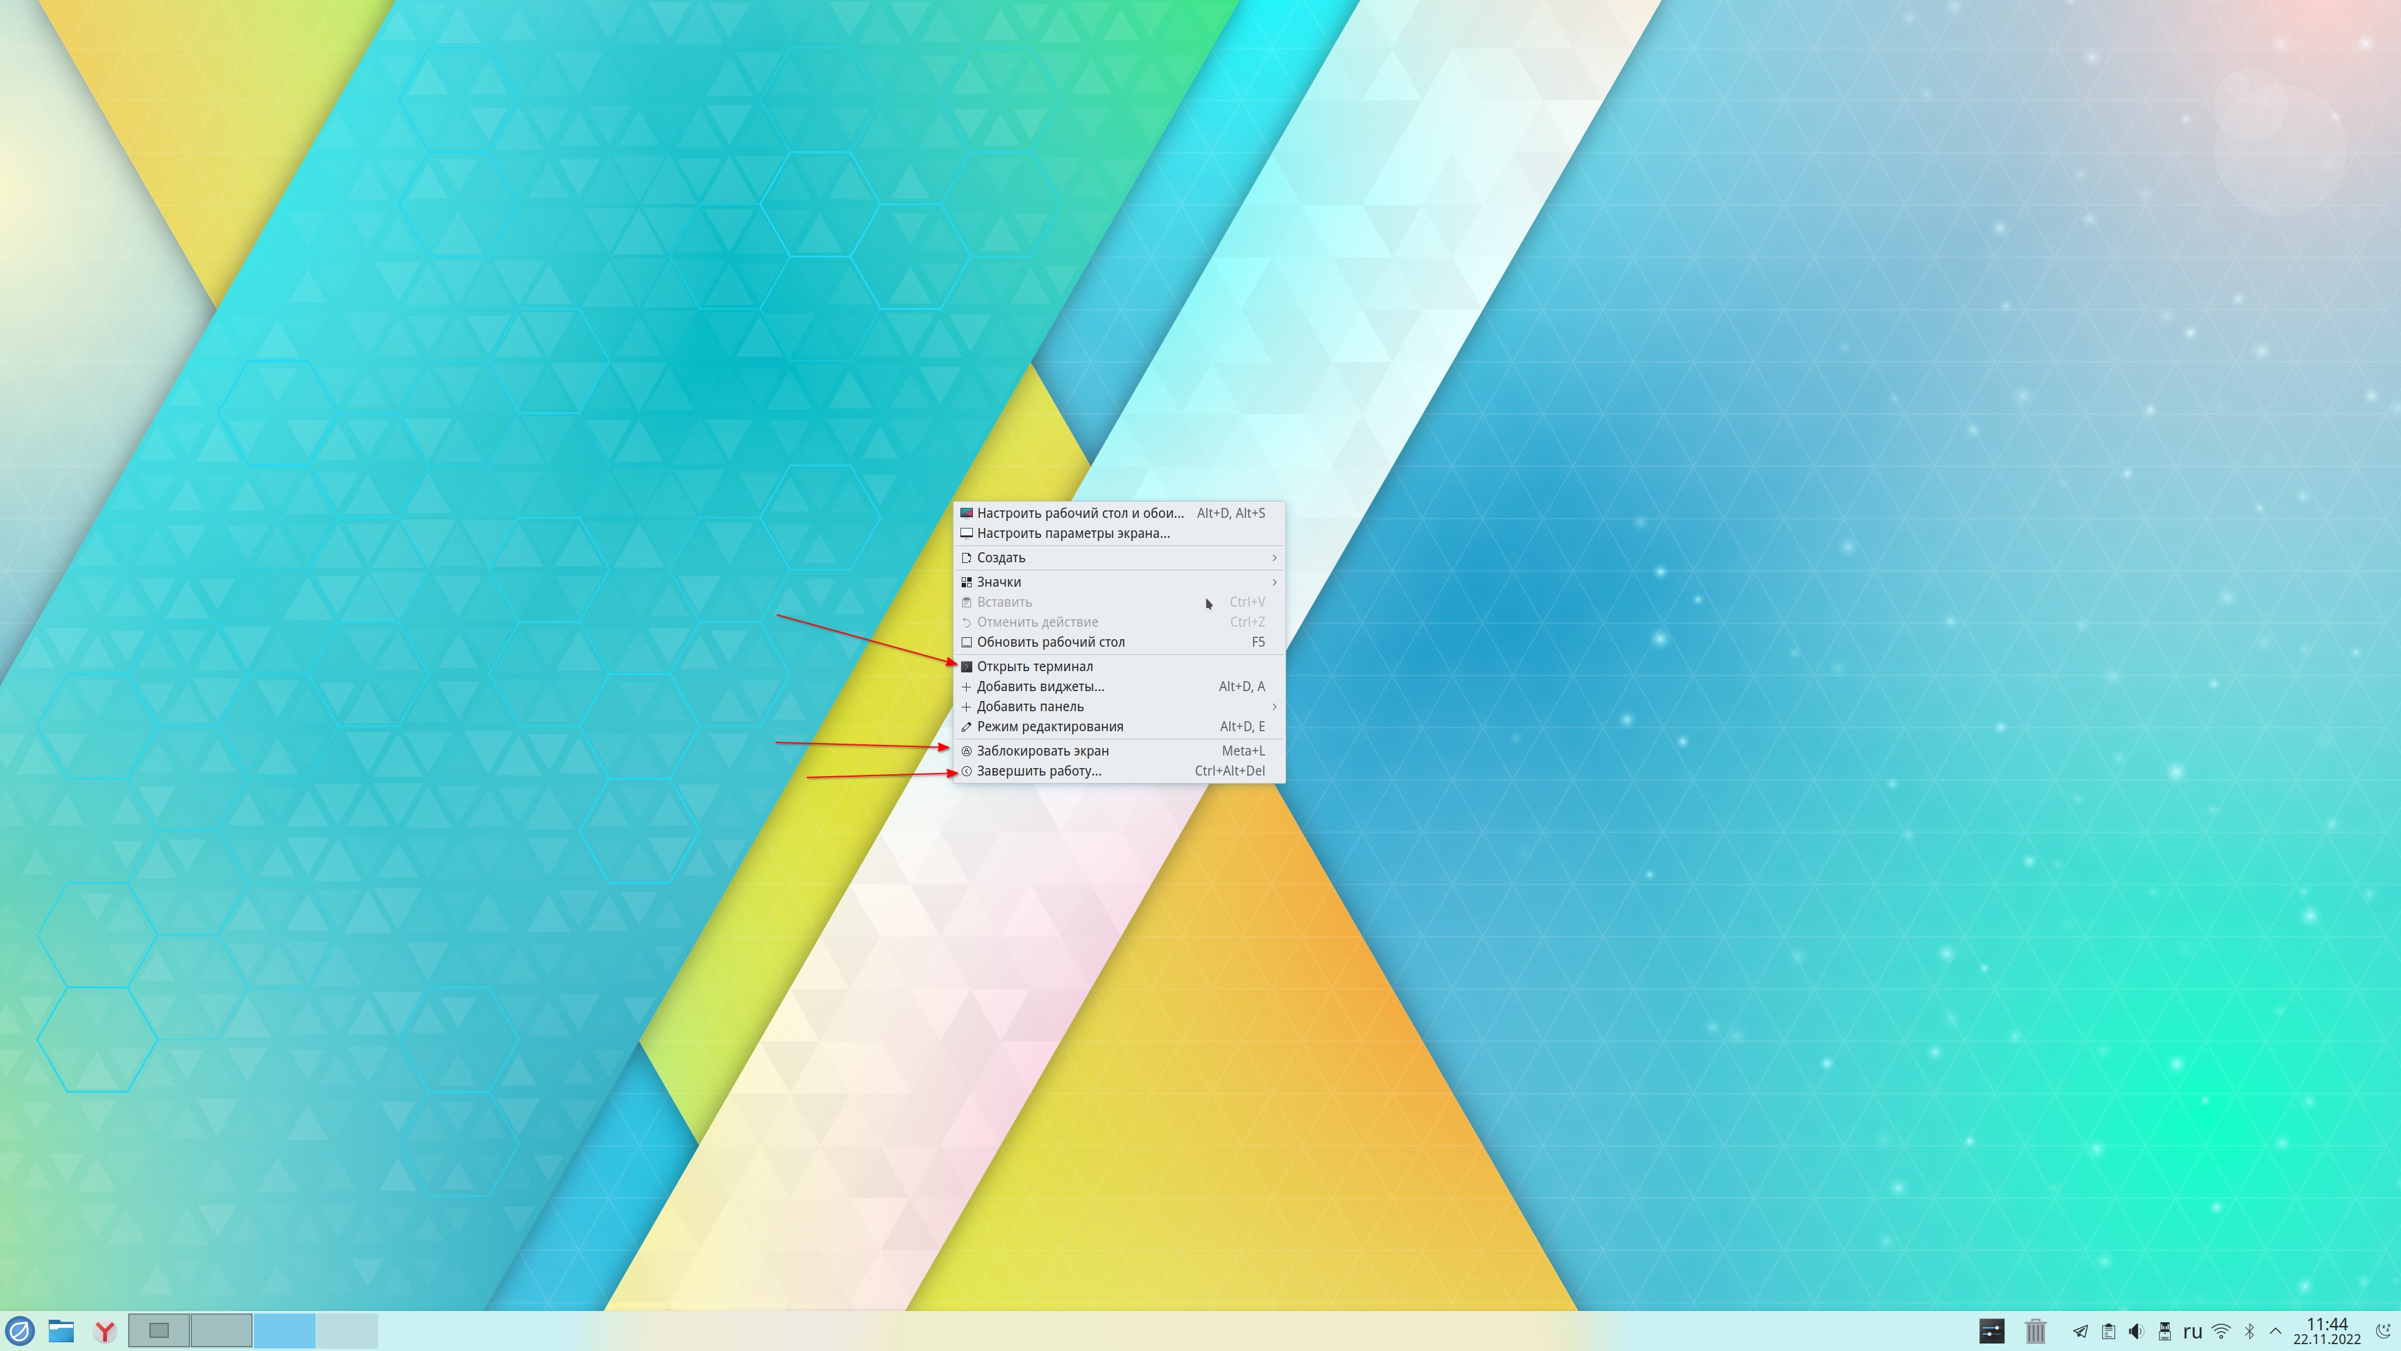Toggle the night mode moon icon

(2384, 1330)
